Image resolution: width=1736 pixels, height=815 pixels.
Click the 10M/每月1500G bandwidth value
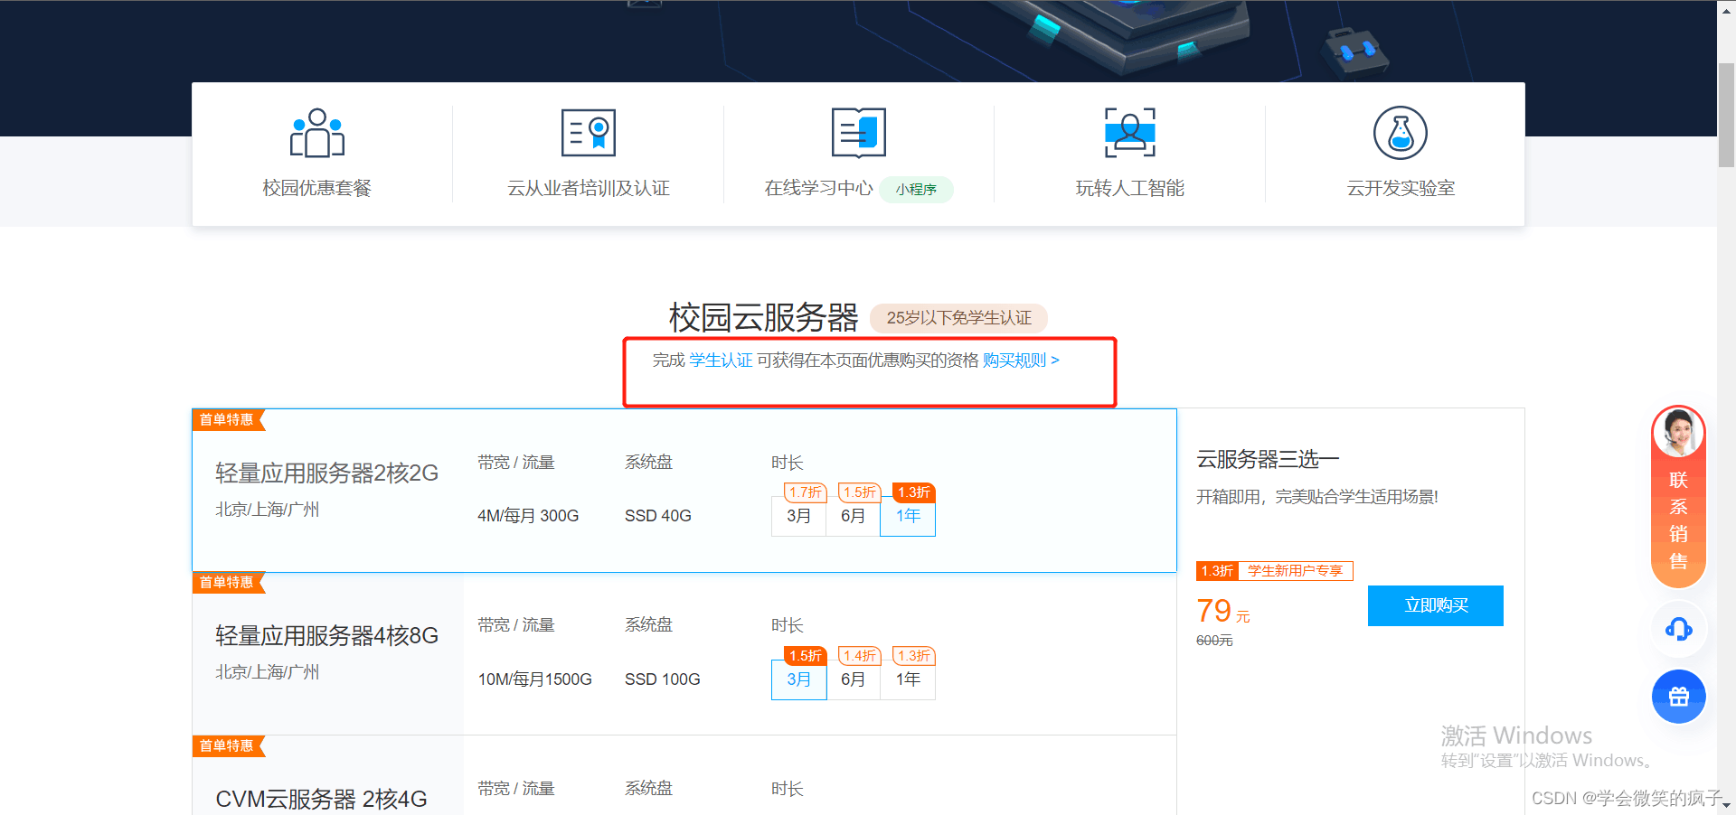(x=535, y=679)
